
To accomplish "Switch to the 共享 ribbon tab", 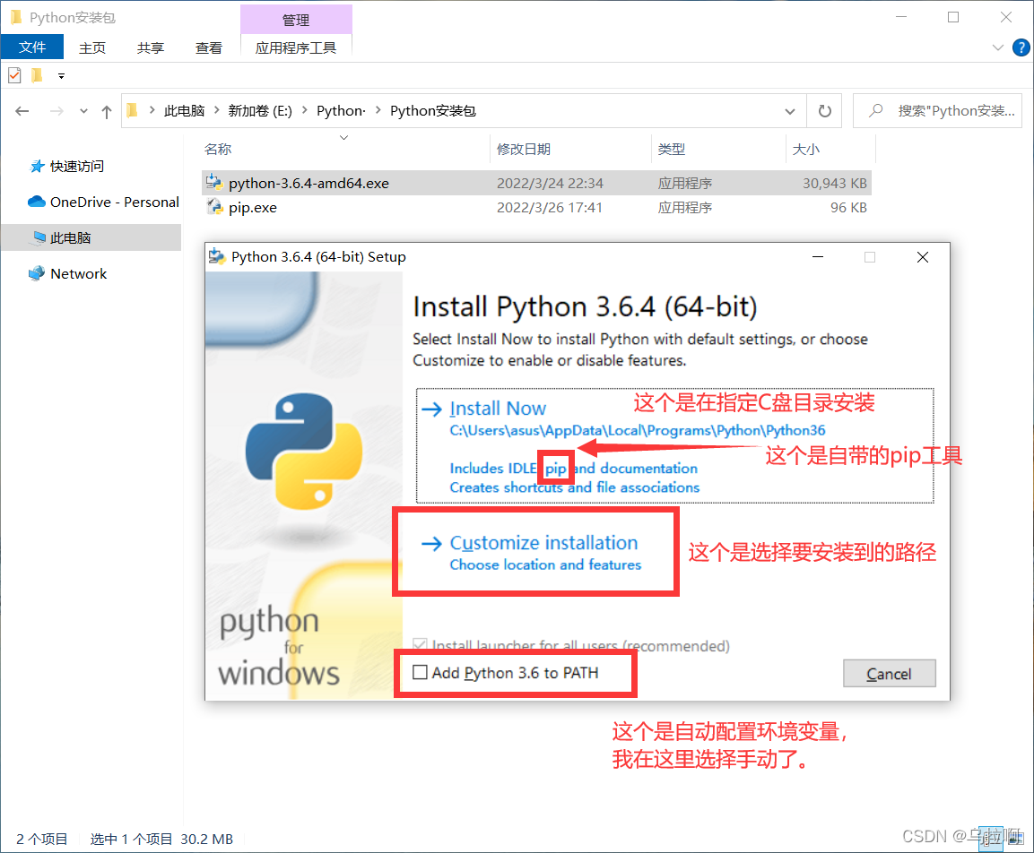I will pyautogui.click(x=151, y=47).
